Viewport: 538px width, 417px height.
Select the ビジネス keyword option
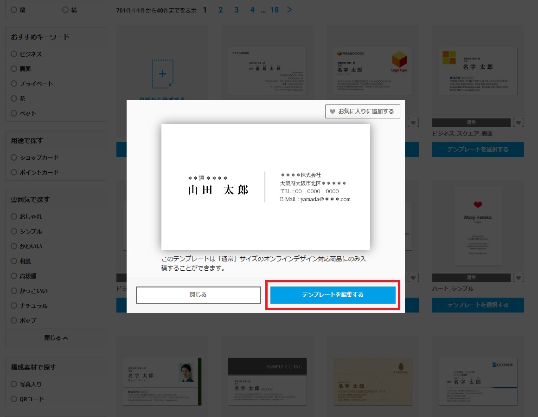[14, 54]
